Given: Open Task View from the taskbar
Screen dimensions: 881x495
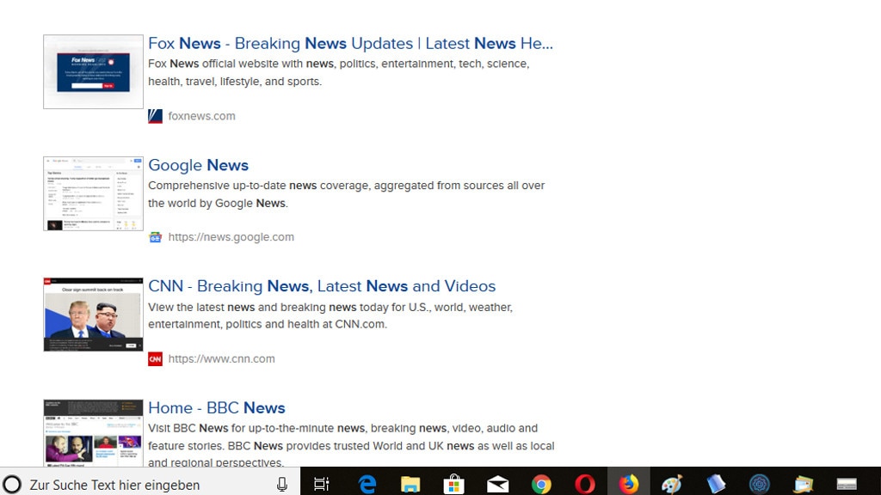Looking at the screenshot, I should click(321, 483).
